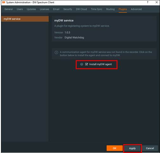Go to the Licenses tab
This screenshot has height=153, width=160.
[x=44, y=9]
